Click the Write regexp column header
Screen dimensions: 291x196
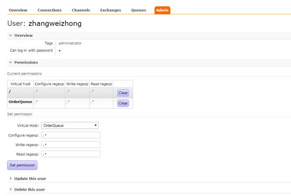click(77, 84)
